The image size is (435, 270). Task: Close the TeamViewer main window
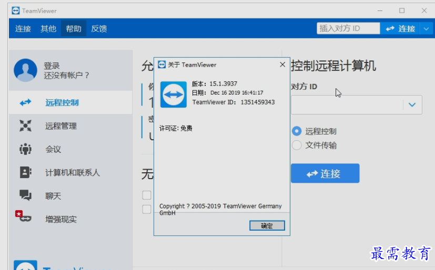424,11
